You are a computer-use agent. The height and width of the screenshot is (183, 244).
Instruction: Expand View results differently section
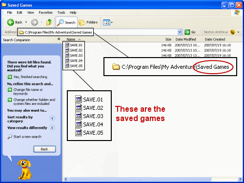point(52,128)
